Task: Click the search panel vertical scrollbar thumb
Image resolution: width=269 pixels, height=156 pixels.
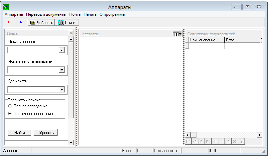Action: [71, 80]
